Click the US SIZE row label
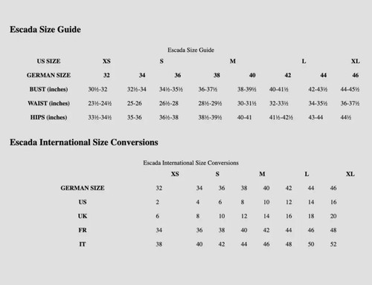This screenshot has height=285, width=372. pyautogui.click(x=48, y=61)
